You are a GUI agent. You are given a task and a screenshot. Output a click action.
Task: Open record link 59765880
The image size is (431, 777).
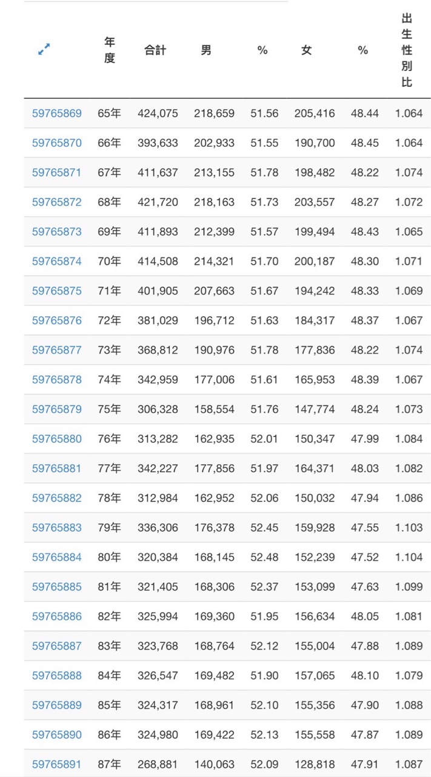coord(56,439)
